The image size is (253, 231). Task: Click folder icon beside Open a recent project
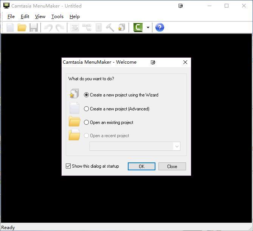pos(75,135)
